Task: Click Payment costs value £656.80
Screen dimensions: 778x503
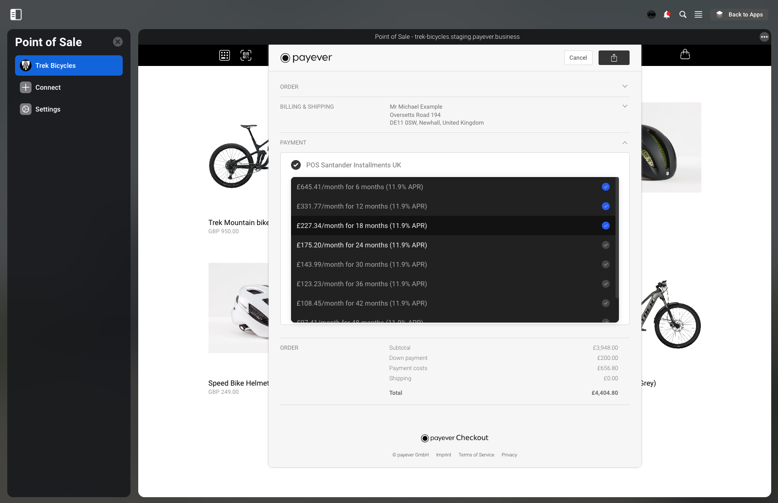Action: (608, 368)
